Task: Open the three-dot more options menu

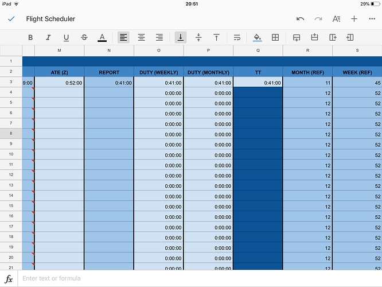Action: point(372,19)
